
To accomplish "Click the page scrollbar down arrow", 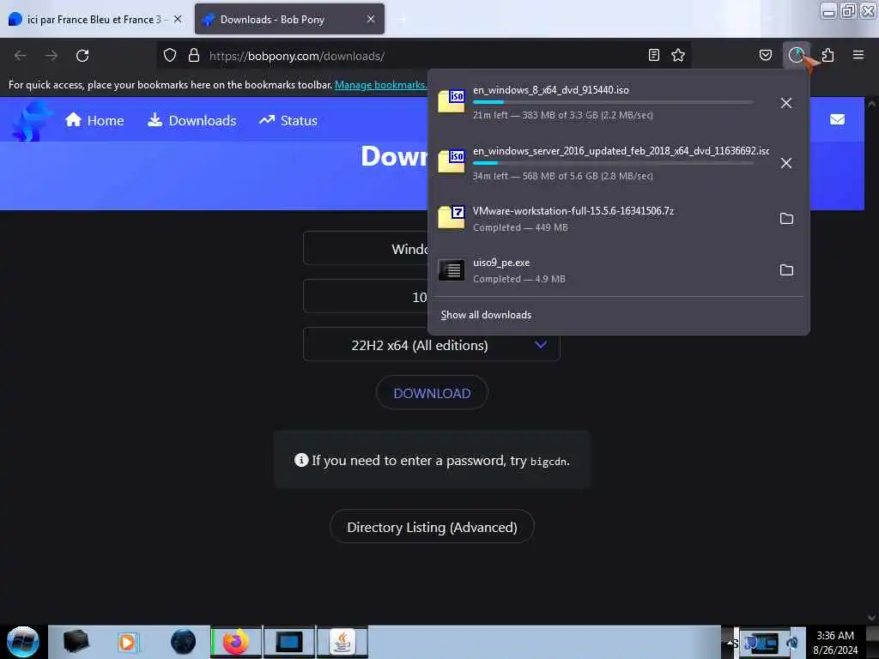I will [871, 618].
